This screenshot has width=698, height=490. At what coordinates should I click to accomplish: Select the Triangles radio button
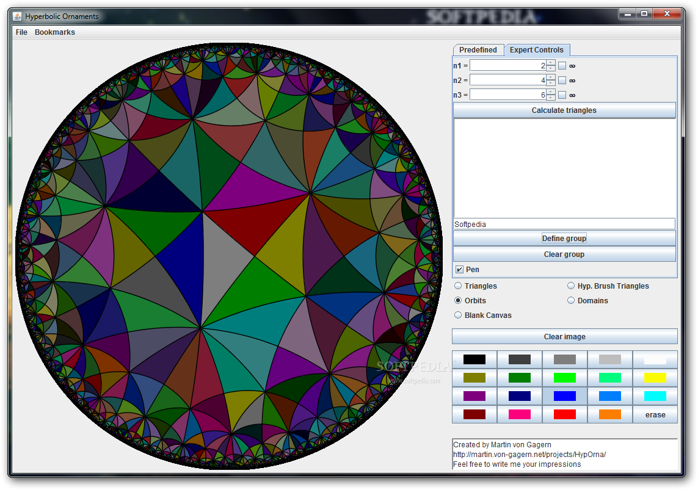click(458, 286)
